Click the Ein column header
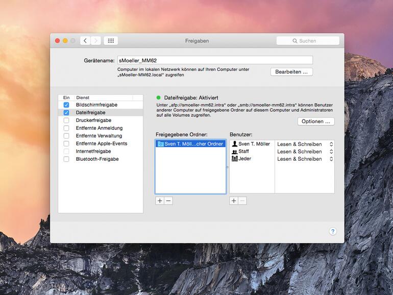The height and width of the screenshot is (295, 393). tap(66, 97)
